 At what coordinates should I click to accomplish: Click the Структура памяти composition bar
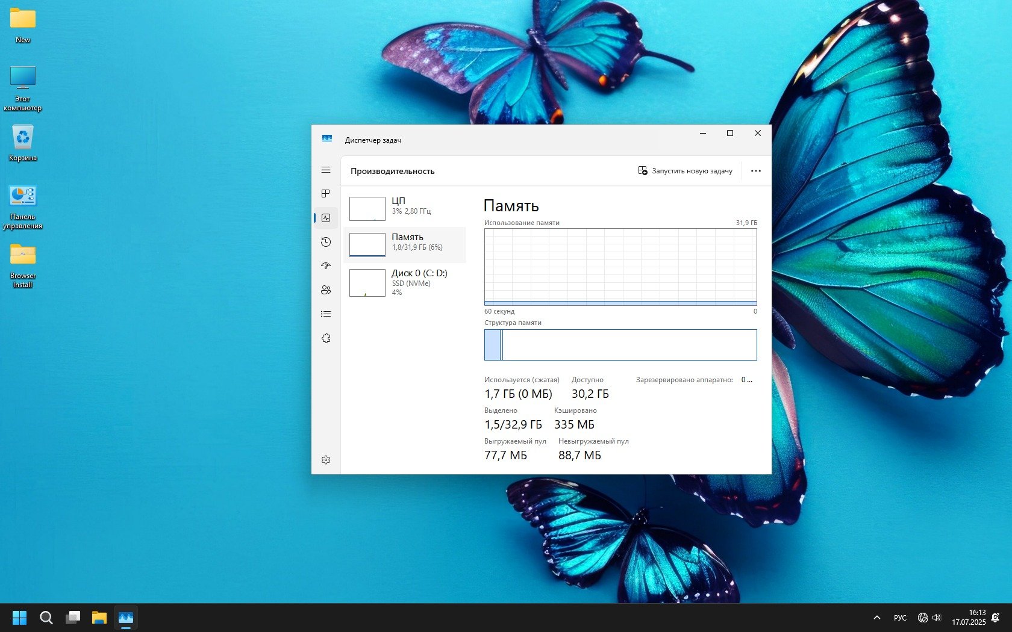click(620, 345)
